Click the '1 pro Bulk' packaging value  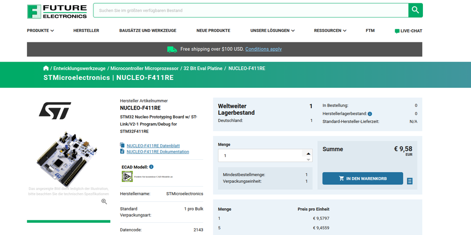point(194,209)
